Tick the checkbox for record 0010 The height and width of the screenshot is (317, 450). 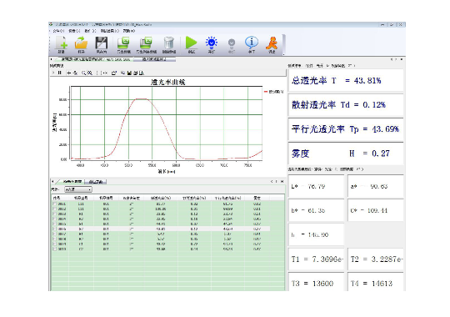click(x=54, y=249)
